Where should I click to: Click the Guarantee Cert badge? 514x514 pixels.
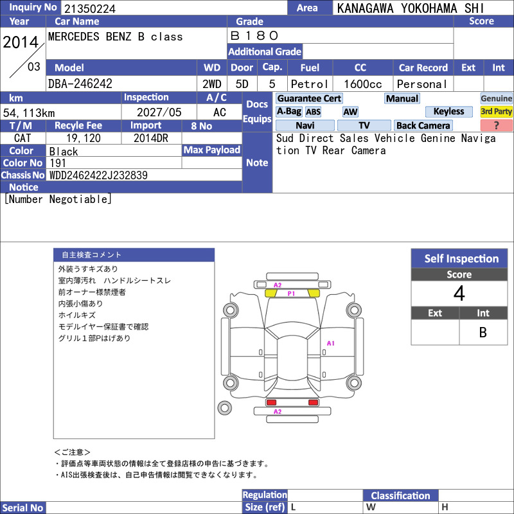[x=309, y=98]
